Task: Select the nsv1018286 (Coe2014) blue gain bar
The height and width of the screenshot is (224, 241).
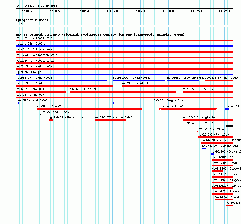Action: [125, 46]
